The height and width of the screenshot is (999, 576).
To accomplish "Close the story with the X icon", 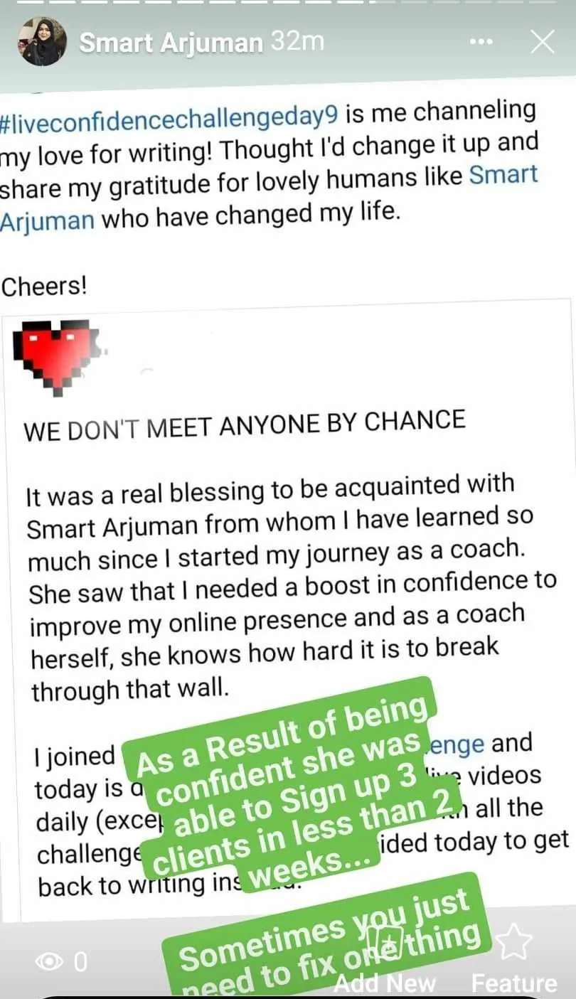I will tap(543, 43).
